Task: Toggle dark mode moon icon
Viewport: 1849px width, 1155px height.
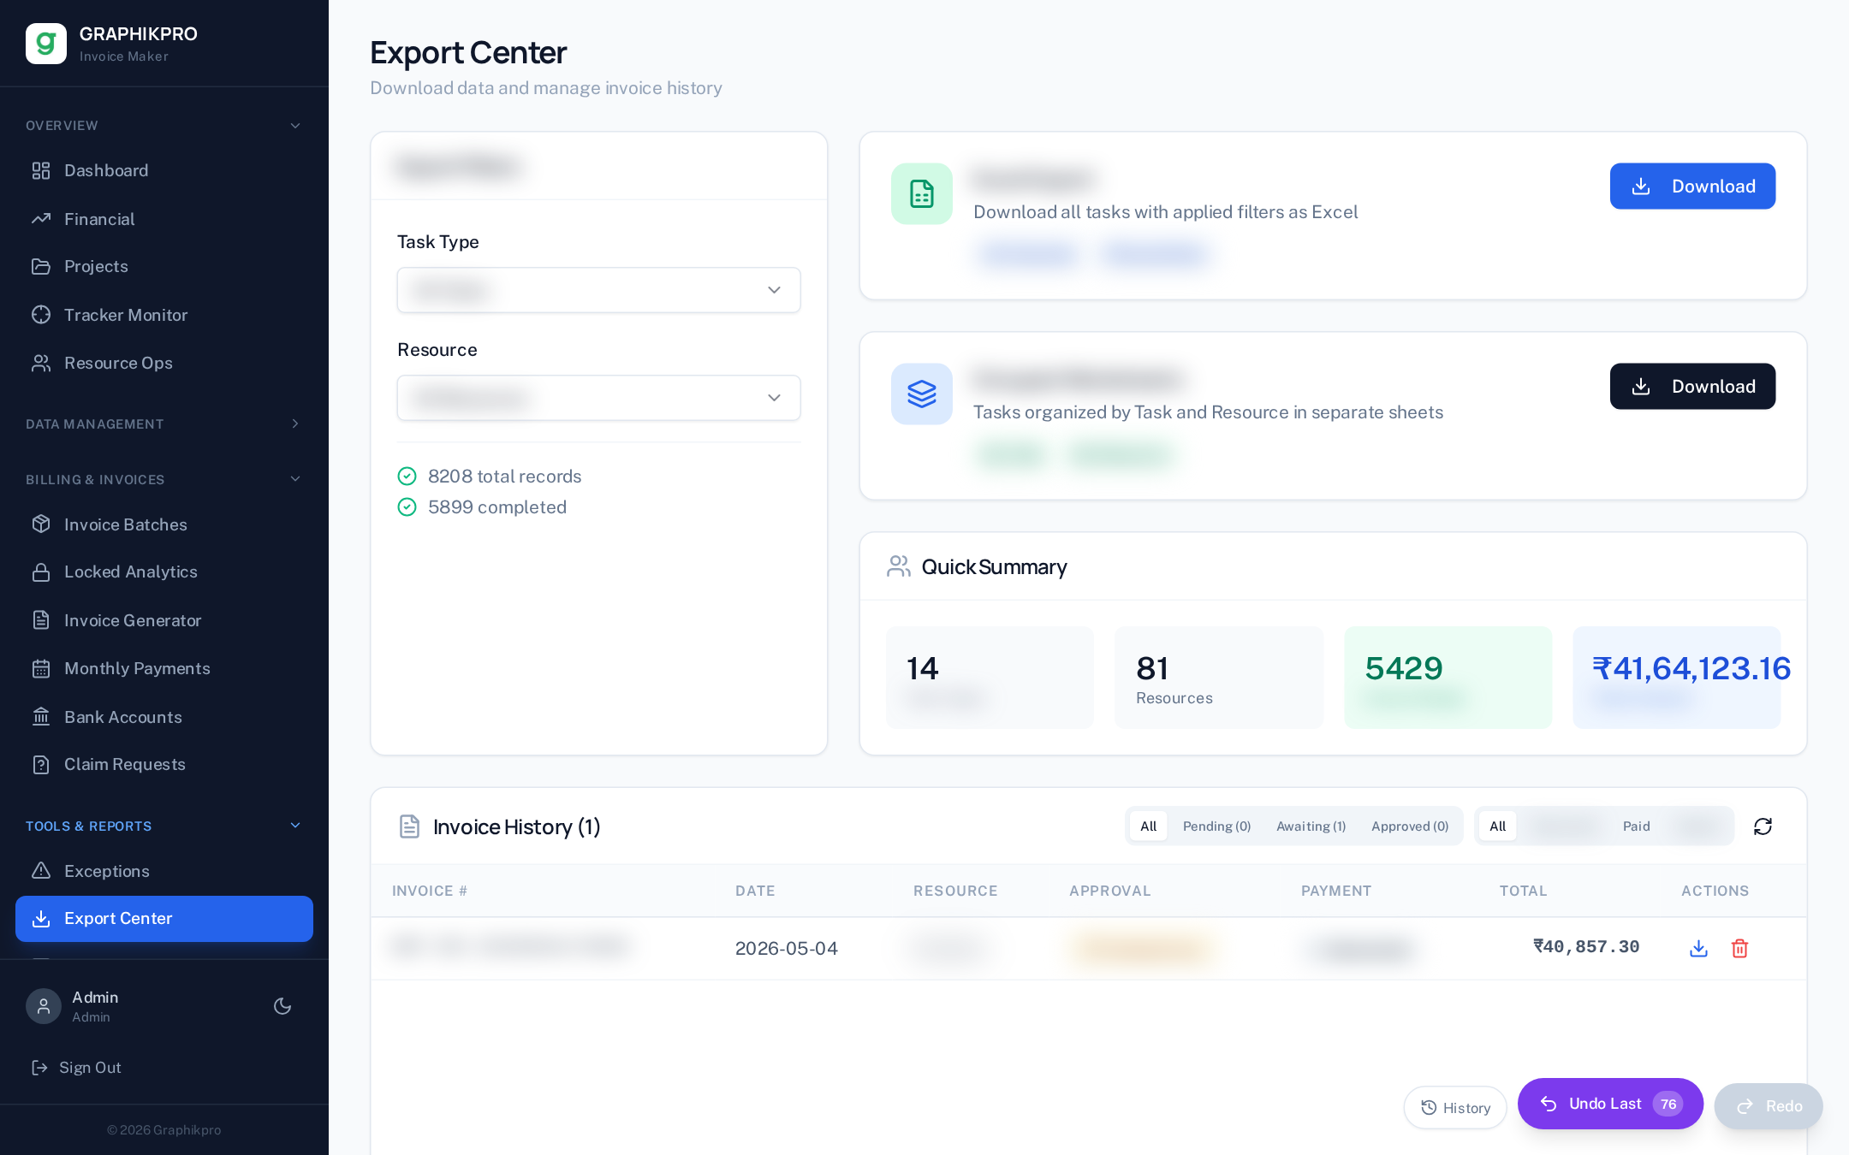Action: pyautogui.click(x=282, y=1006)
